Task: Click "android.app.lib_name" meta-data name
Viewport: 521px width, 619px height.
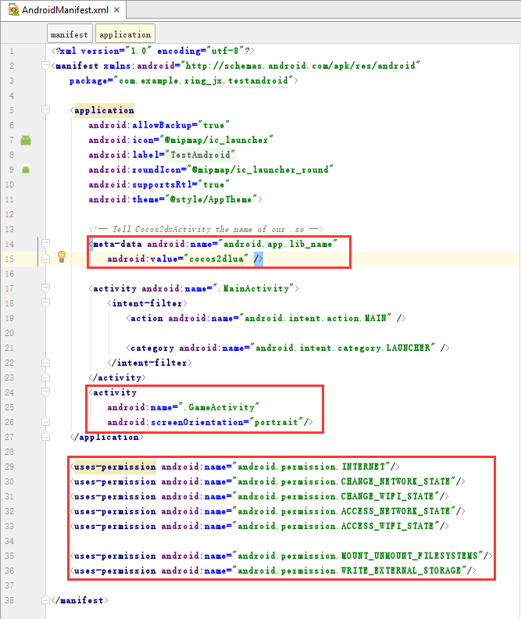Action: (277, 244)
